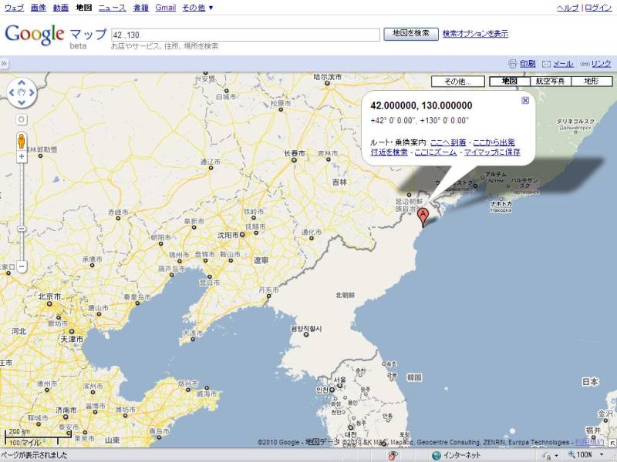The height and width of the screenshot is (462, 617).
Task: Click the map search input field
Action: click(244, 35)
